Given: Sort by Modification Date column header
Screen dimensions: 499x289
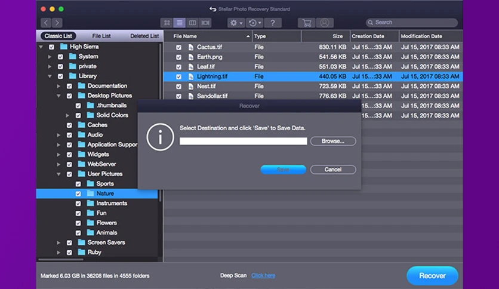Looking at the screenshot, I should (431, 36).
